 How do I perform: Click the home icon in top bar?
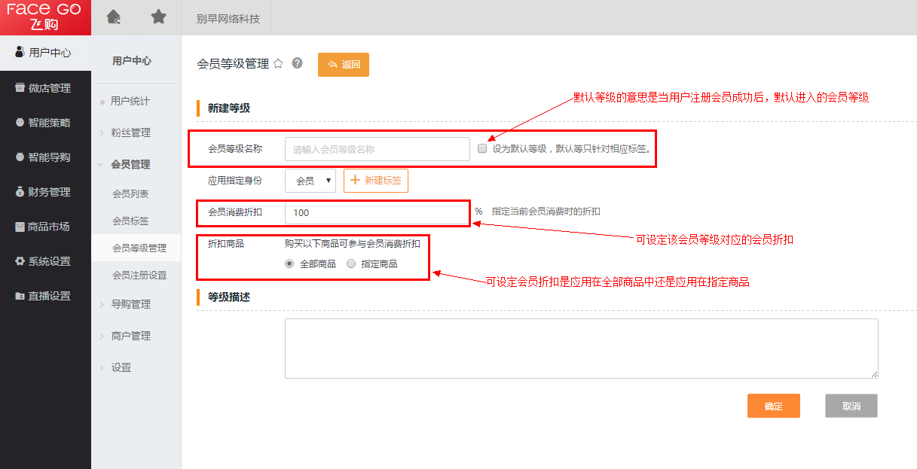113,17
